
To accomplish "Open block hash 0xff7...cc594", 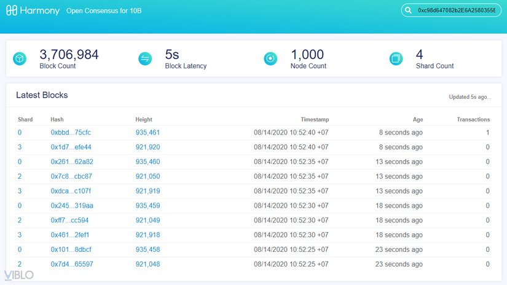I will pyautogui.click(x=69, y=221).
